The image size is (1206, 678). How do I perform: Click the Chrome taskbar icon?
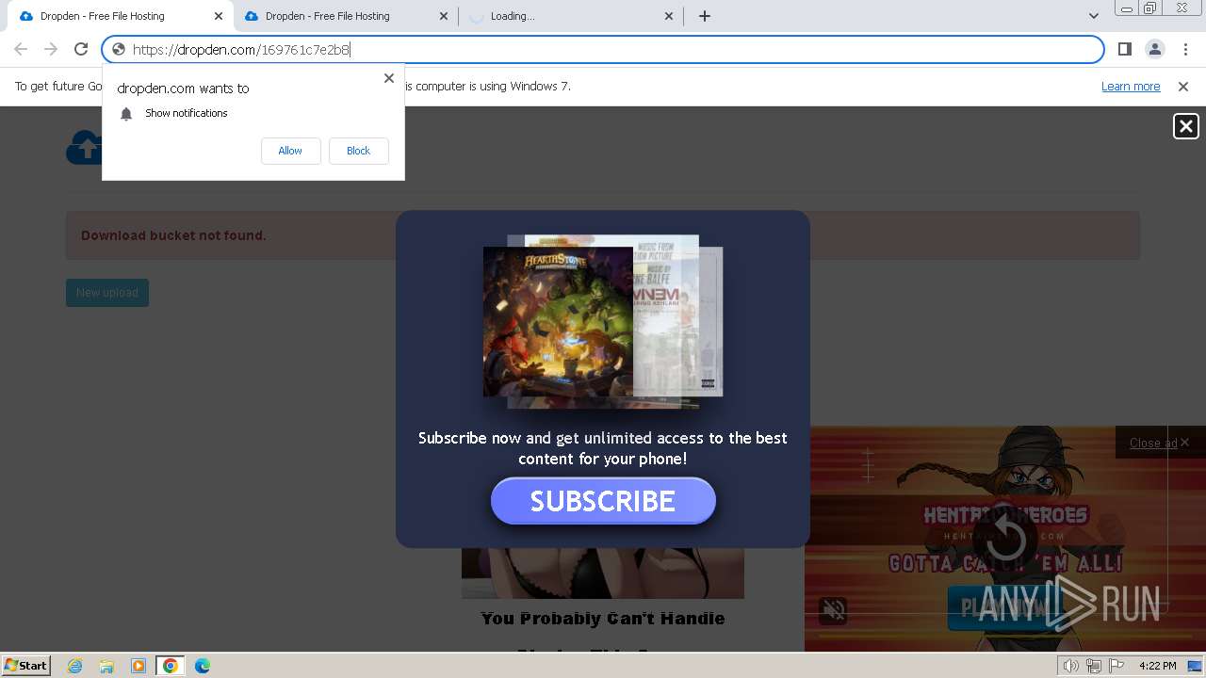point(171,666)
